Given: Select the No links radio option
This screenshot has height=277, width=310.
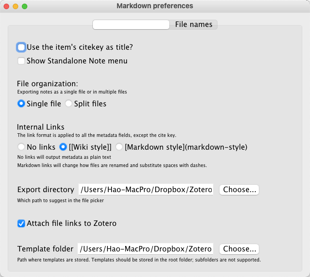Looking at the screenshot, I should [x=21, y=147].
